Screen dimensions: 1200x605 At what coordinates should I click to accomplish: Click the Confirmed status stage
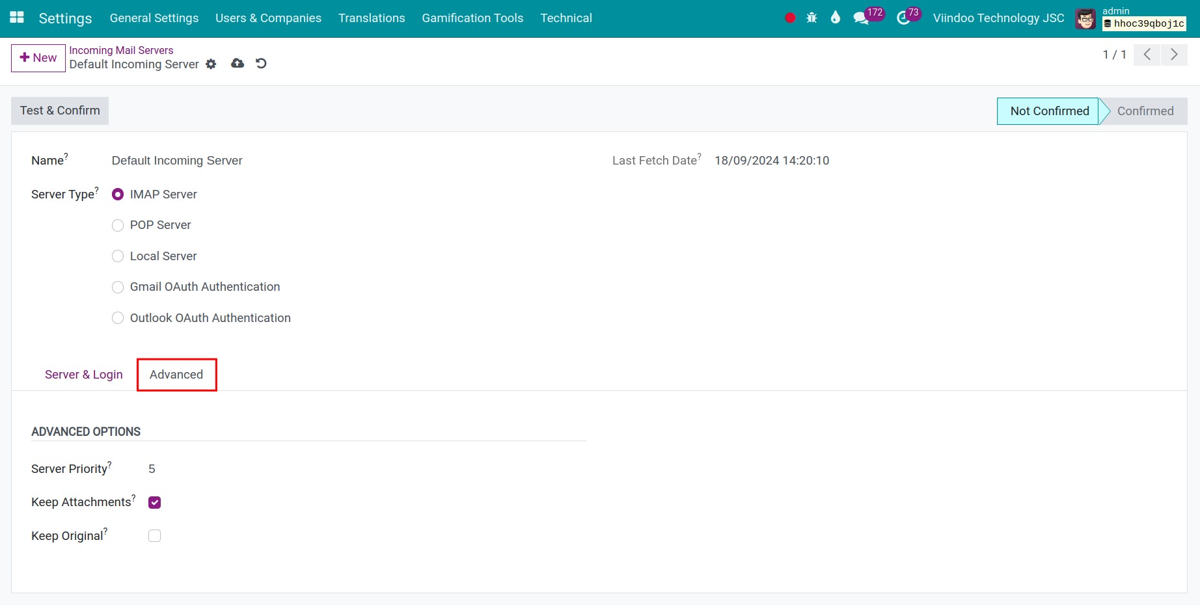[x=1145, y=111]
